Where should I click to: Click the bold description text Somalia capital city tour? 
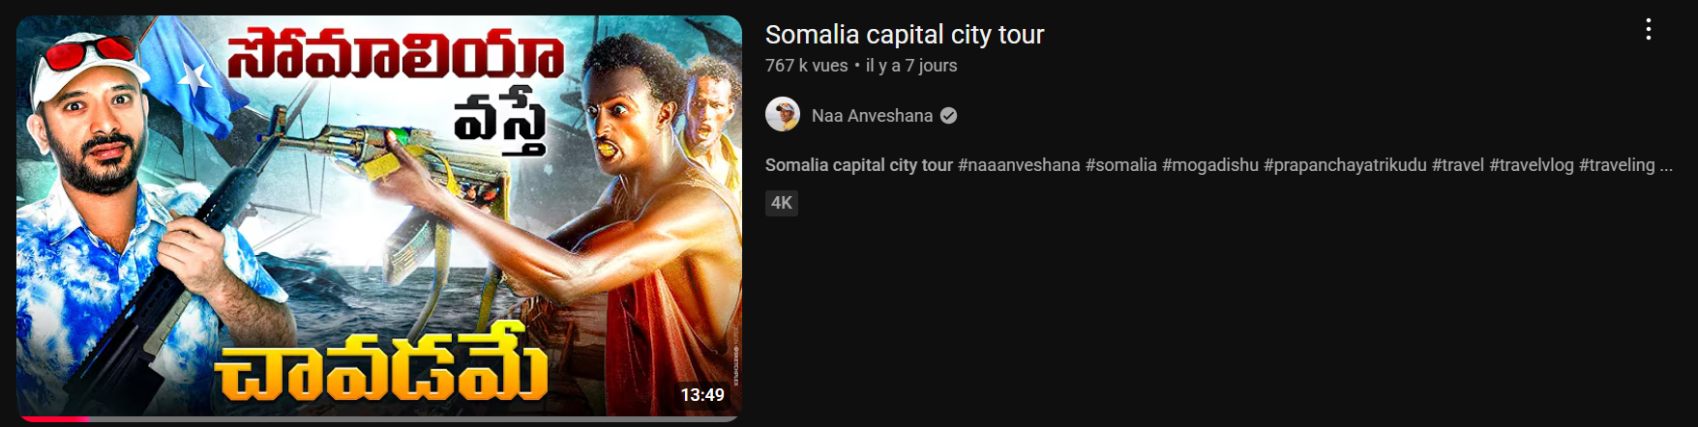pyautogui.click(x=859, y=165)
